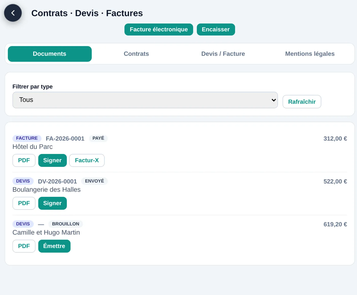Click the FACTURE type badge
This screenshot has width=357, height=295.
click(x=27, y=138)
